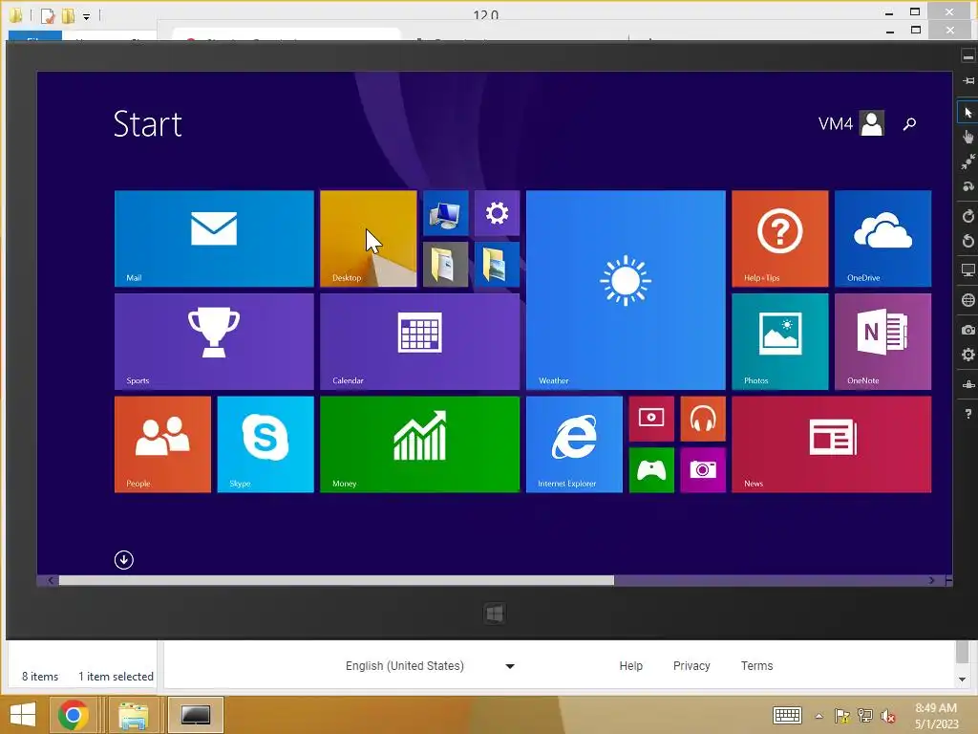Open the Money tile

(420, 444)
